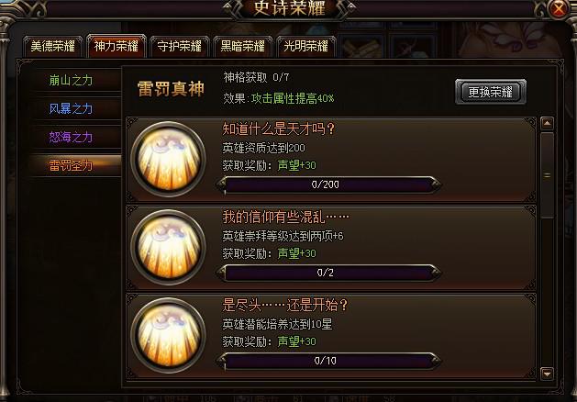Click the glowing icon for 是尽头还是开始
The image size is (577, 402).
point(169,335)
